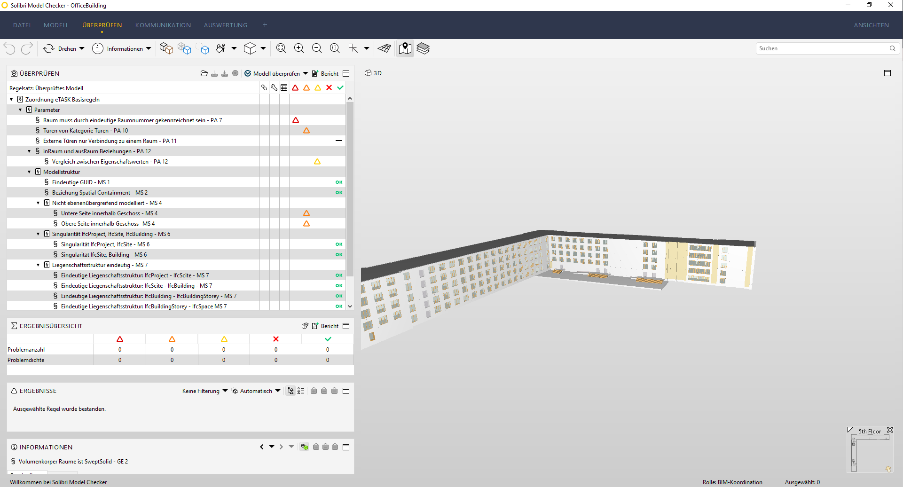Screen dimensions: 903x487
Task: Toggle orange triangle severity filter in header
Action: point(306,87)
